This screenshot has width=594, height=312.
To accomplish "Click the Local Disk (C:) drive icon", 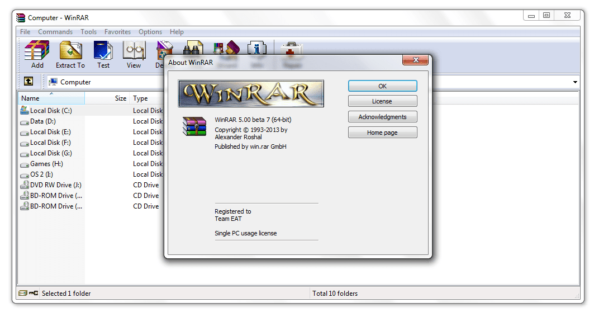I will pyautogui.click(x=24, y=110).
